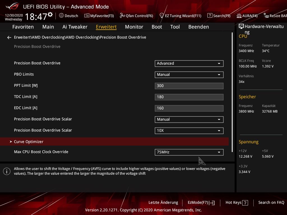Click the PPT Limit field showing 300
Screen dimensions: 287x215
[x=189, y=86]
